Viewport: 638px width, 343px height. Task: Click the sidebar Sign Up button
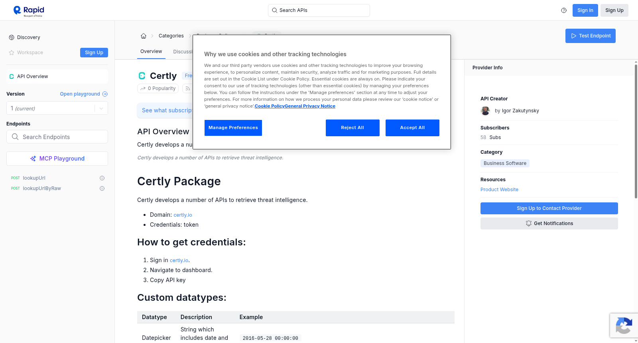(94, 53)
